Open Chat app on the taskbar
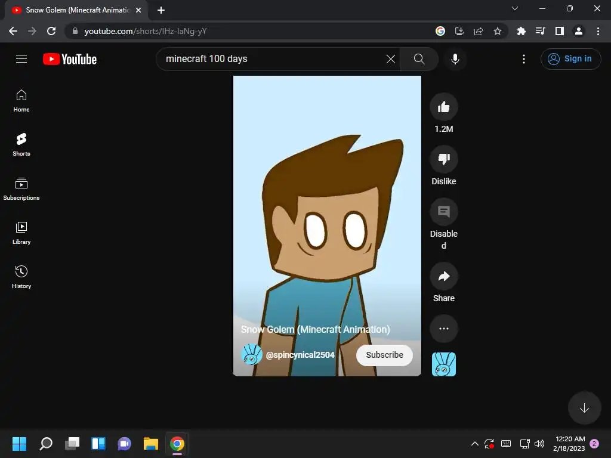 click(x=124, y=444)
